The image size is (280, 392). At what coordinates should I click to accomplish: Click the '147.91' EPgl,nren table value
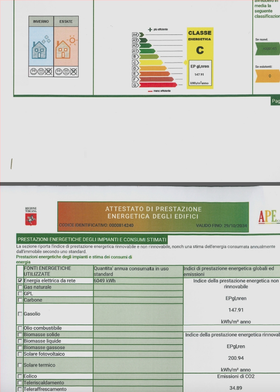coord(236,310)
